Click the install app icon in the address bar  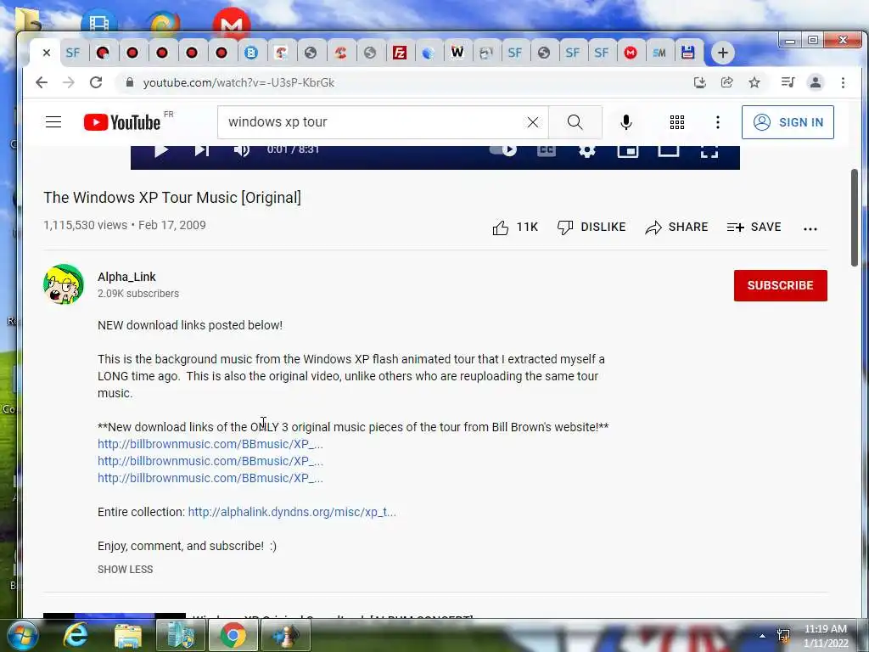coord(699,82)
